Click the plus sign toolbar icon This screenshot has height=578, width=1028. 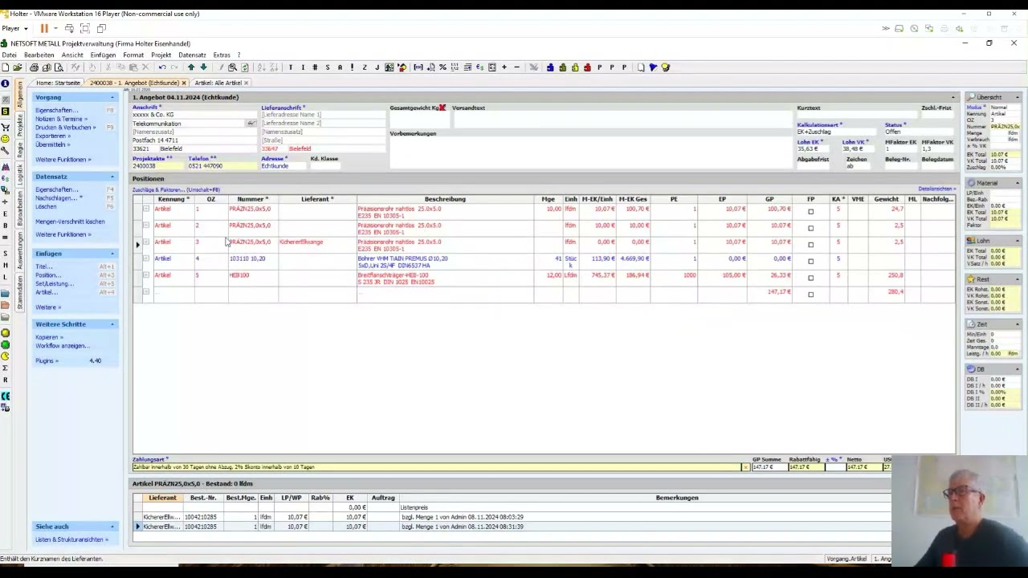(504, 67)
